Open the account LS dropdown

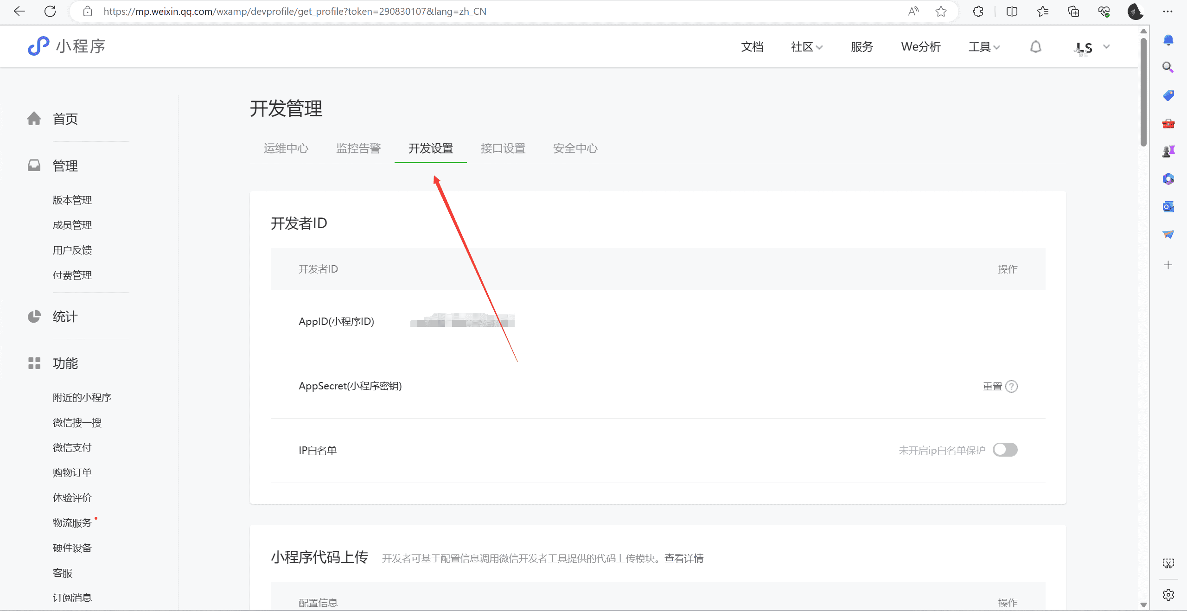1092,46
